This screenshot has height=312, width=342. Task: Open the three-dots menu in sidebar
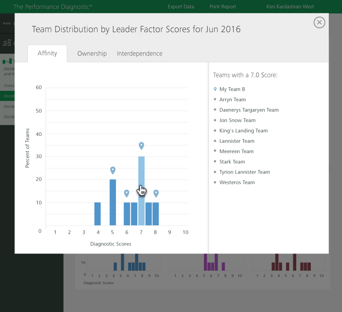pyautogui.click(x=6, y=24)
